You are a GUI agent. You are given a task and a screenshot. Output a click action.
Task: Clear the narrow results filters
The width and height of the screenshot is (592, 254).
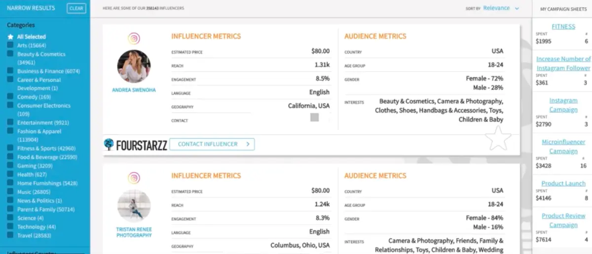click(76, 8)
